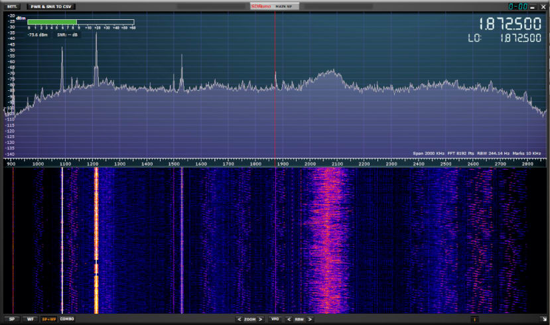The image size is (550, 325).
Task: Click the main frequency readout 1.872500
Action: coord(510,24)
